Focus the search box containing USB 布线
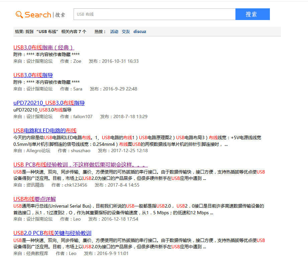The image size is (308, 262). pos(154,14)
